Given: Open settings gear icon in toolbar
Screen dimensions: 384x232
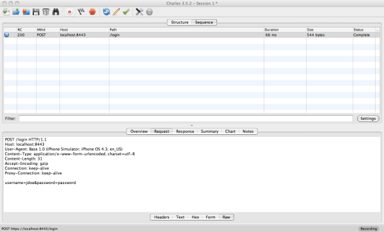Looking at the screenshot, I should pos(149,12).
